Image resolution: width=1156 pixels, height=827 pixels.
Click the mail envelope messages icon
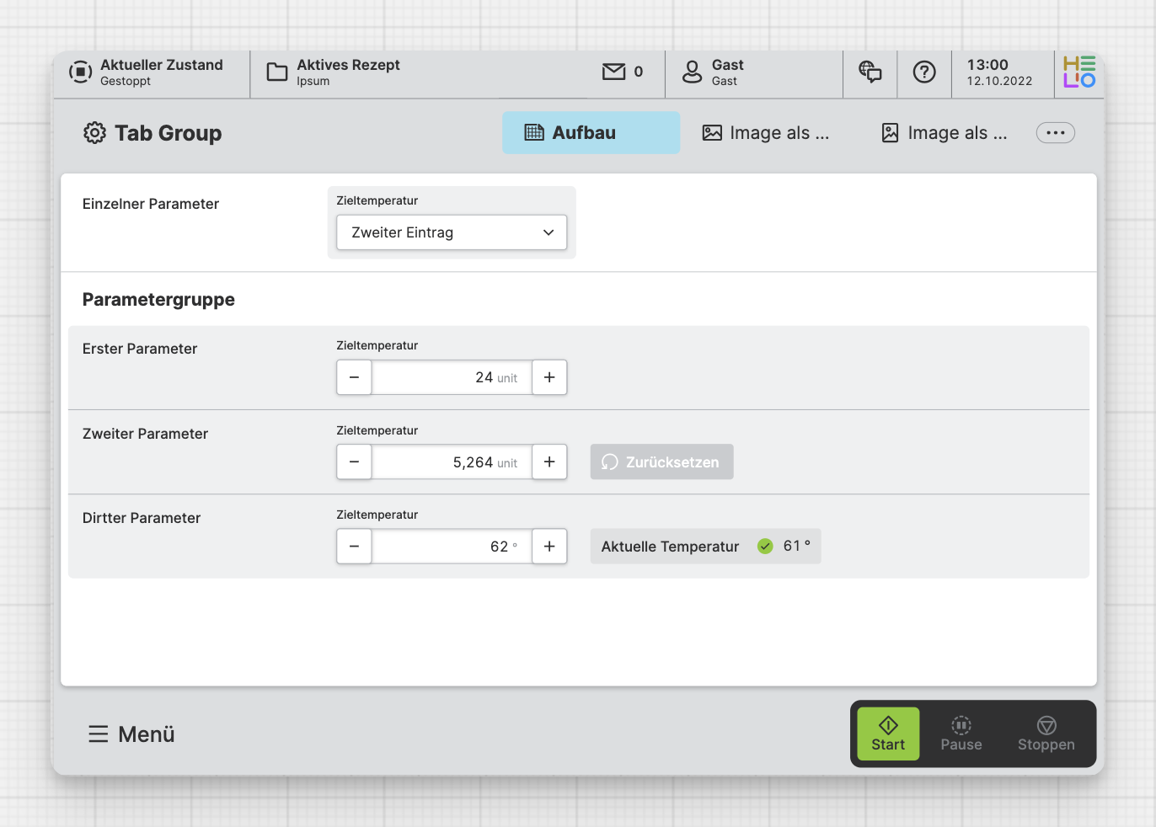point(614,72)
